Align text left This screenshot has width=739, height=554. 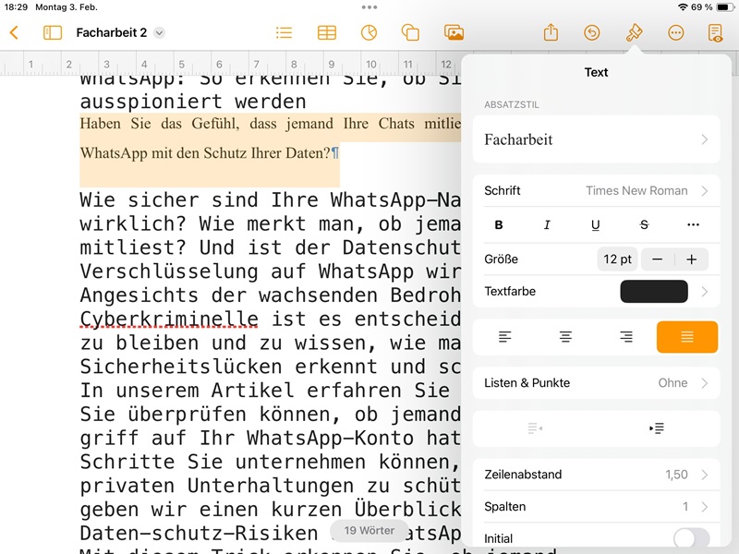[504, 337]
